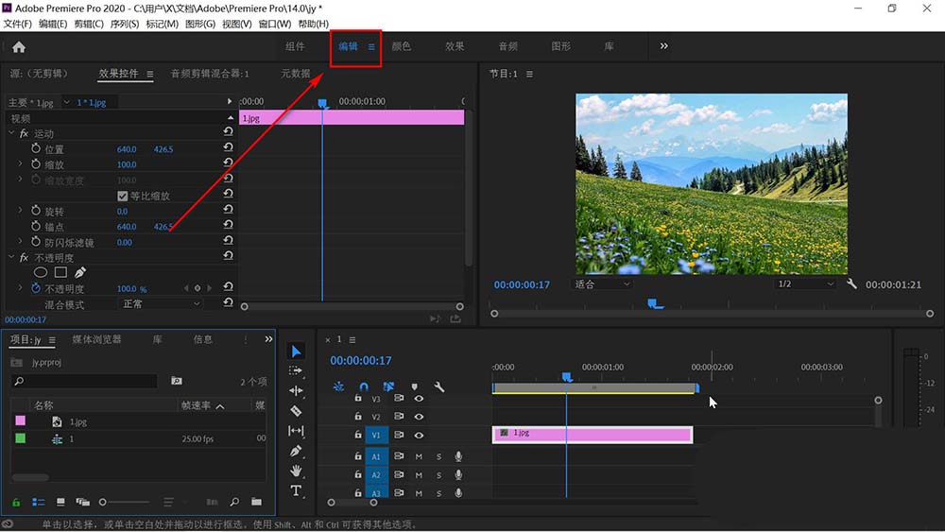Switch to the 颜色 workspace tab
The width and height of the screenshot is (945, 532).
pos(402,46)
